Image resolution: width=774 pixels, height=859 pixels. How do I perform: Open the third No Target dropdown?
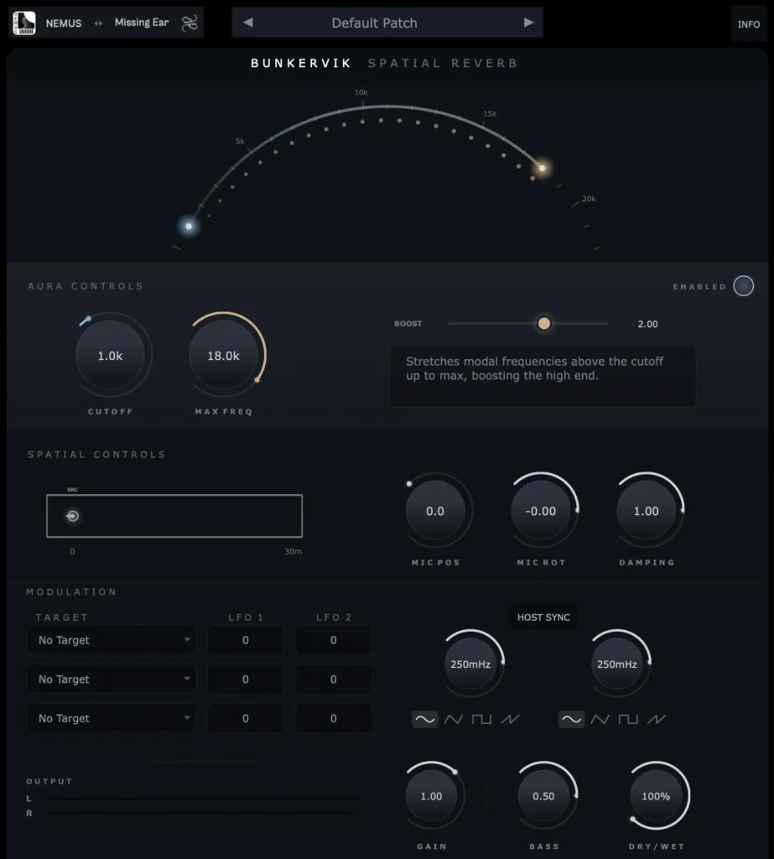point(112,718)
